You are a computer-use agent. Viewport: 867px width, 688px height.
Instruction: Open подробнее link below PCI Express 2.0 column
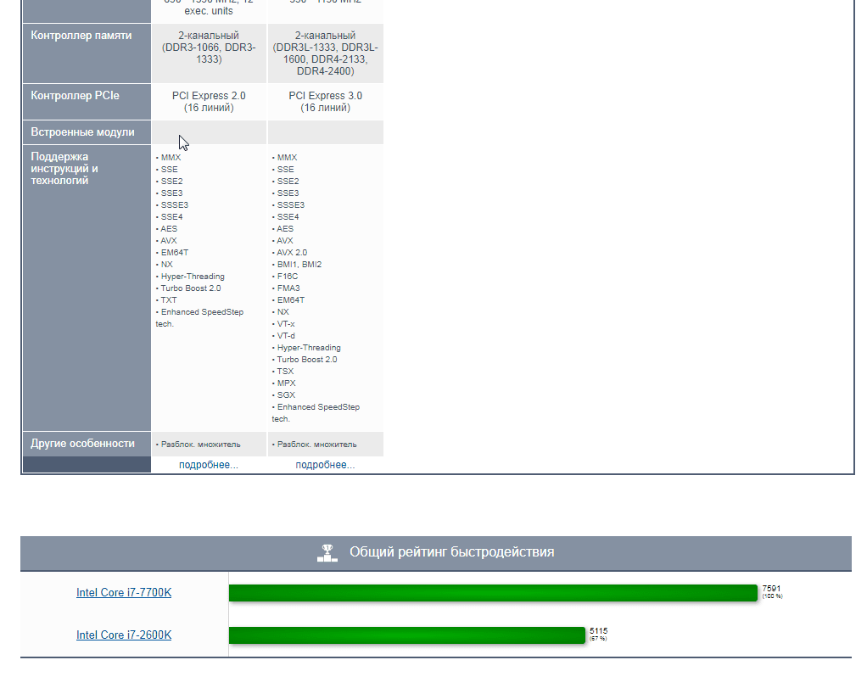209,465
